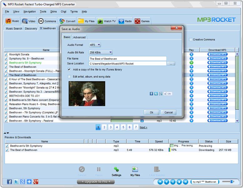Stop playback in the bottom player

pyautogui.click(x=179, y=182)
